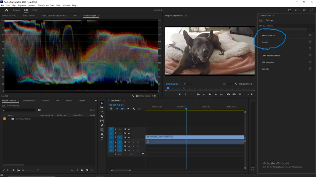Go to the Export workspace

tap(35, 10)
